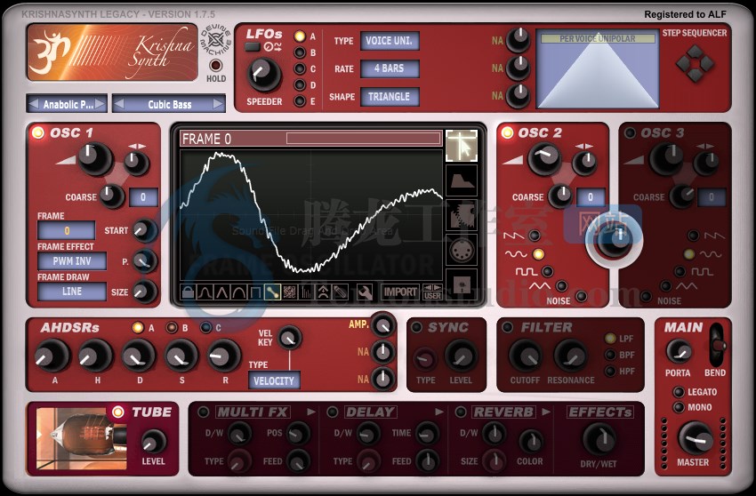
Task: Click the Krishna Synth Om logo
Action: click(51, 52)
